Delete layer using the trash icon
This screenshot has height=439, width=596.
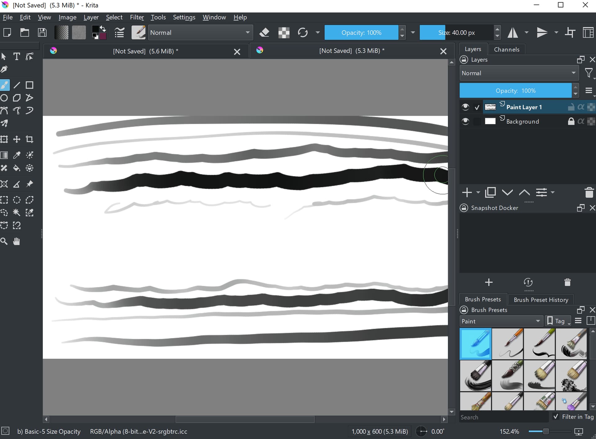pyautogui.click(x=589, y=193)
